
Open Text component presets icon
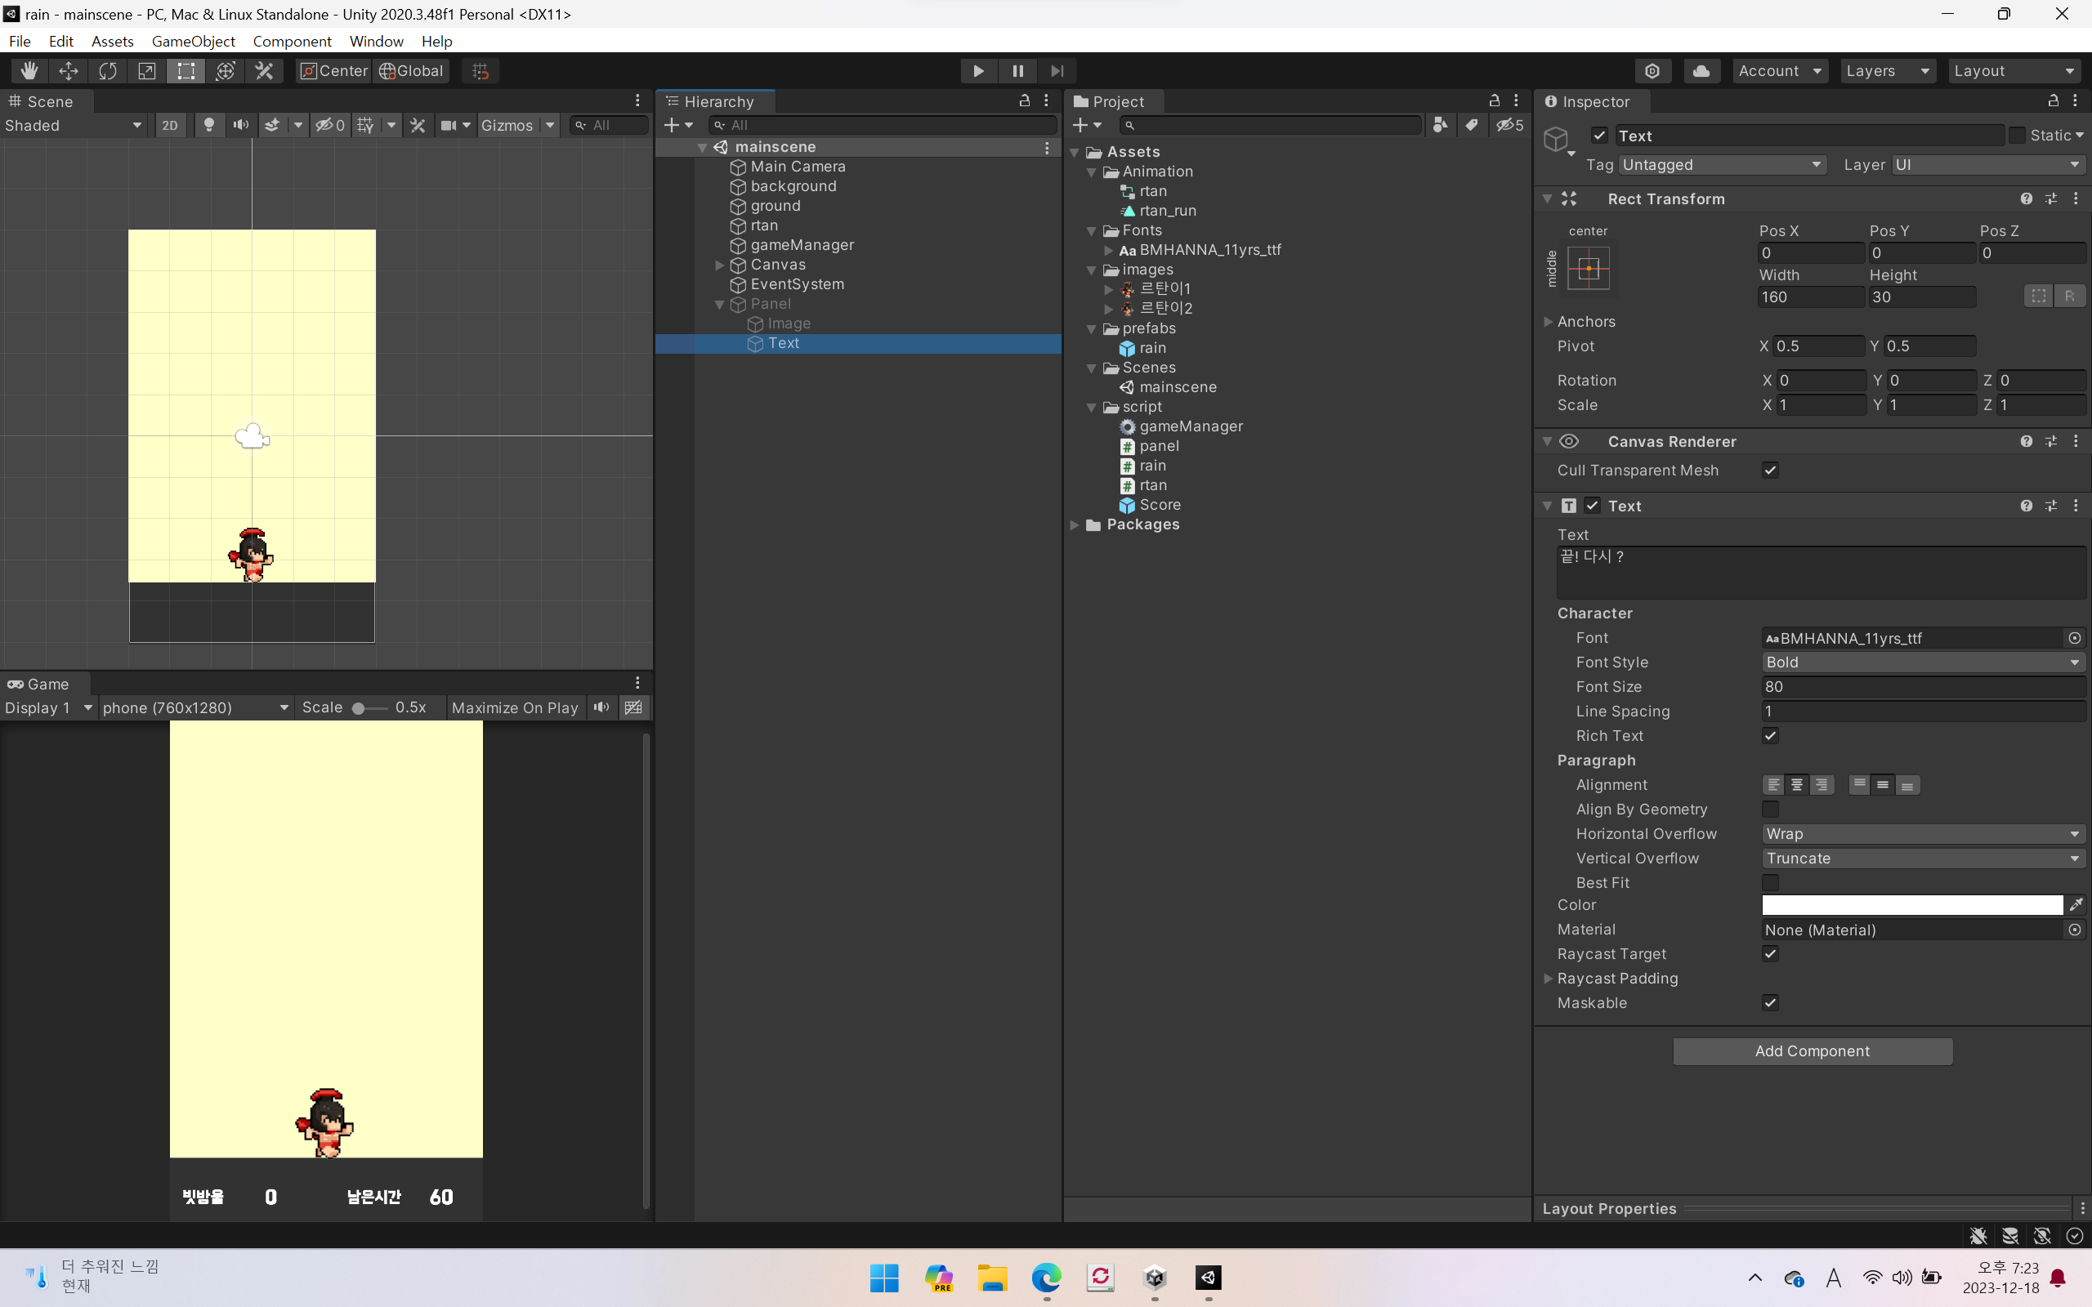pyautogui.click(x=2051, y=506)
